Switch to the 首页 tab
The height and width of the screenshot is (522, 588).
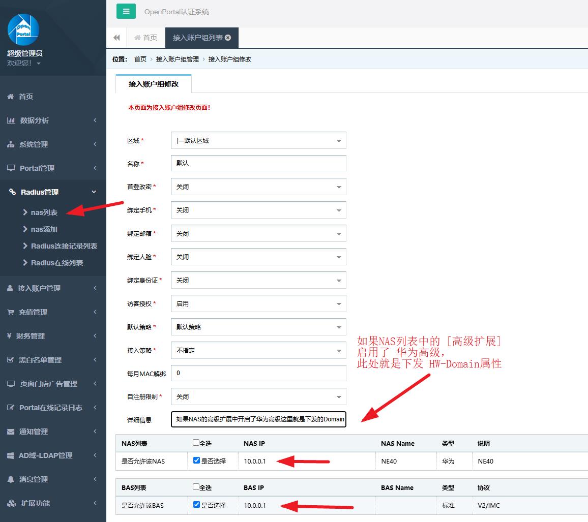point(146,38)
